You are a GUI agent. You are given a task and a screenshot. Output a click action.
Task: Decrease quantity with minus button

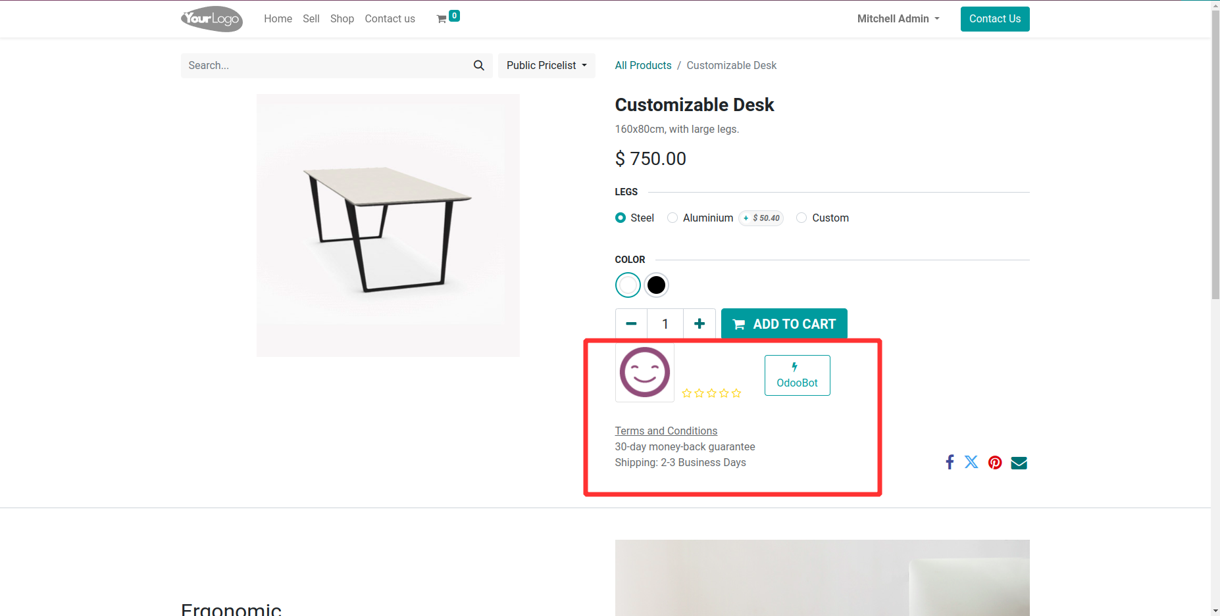631,323
